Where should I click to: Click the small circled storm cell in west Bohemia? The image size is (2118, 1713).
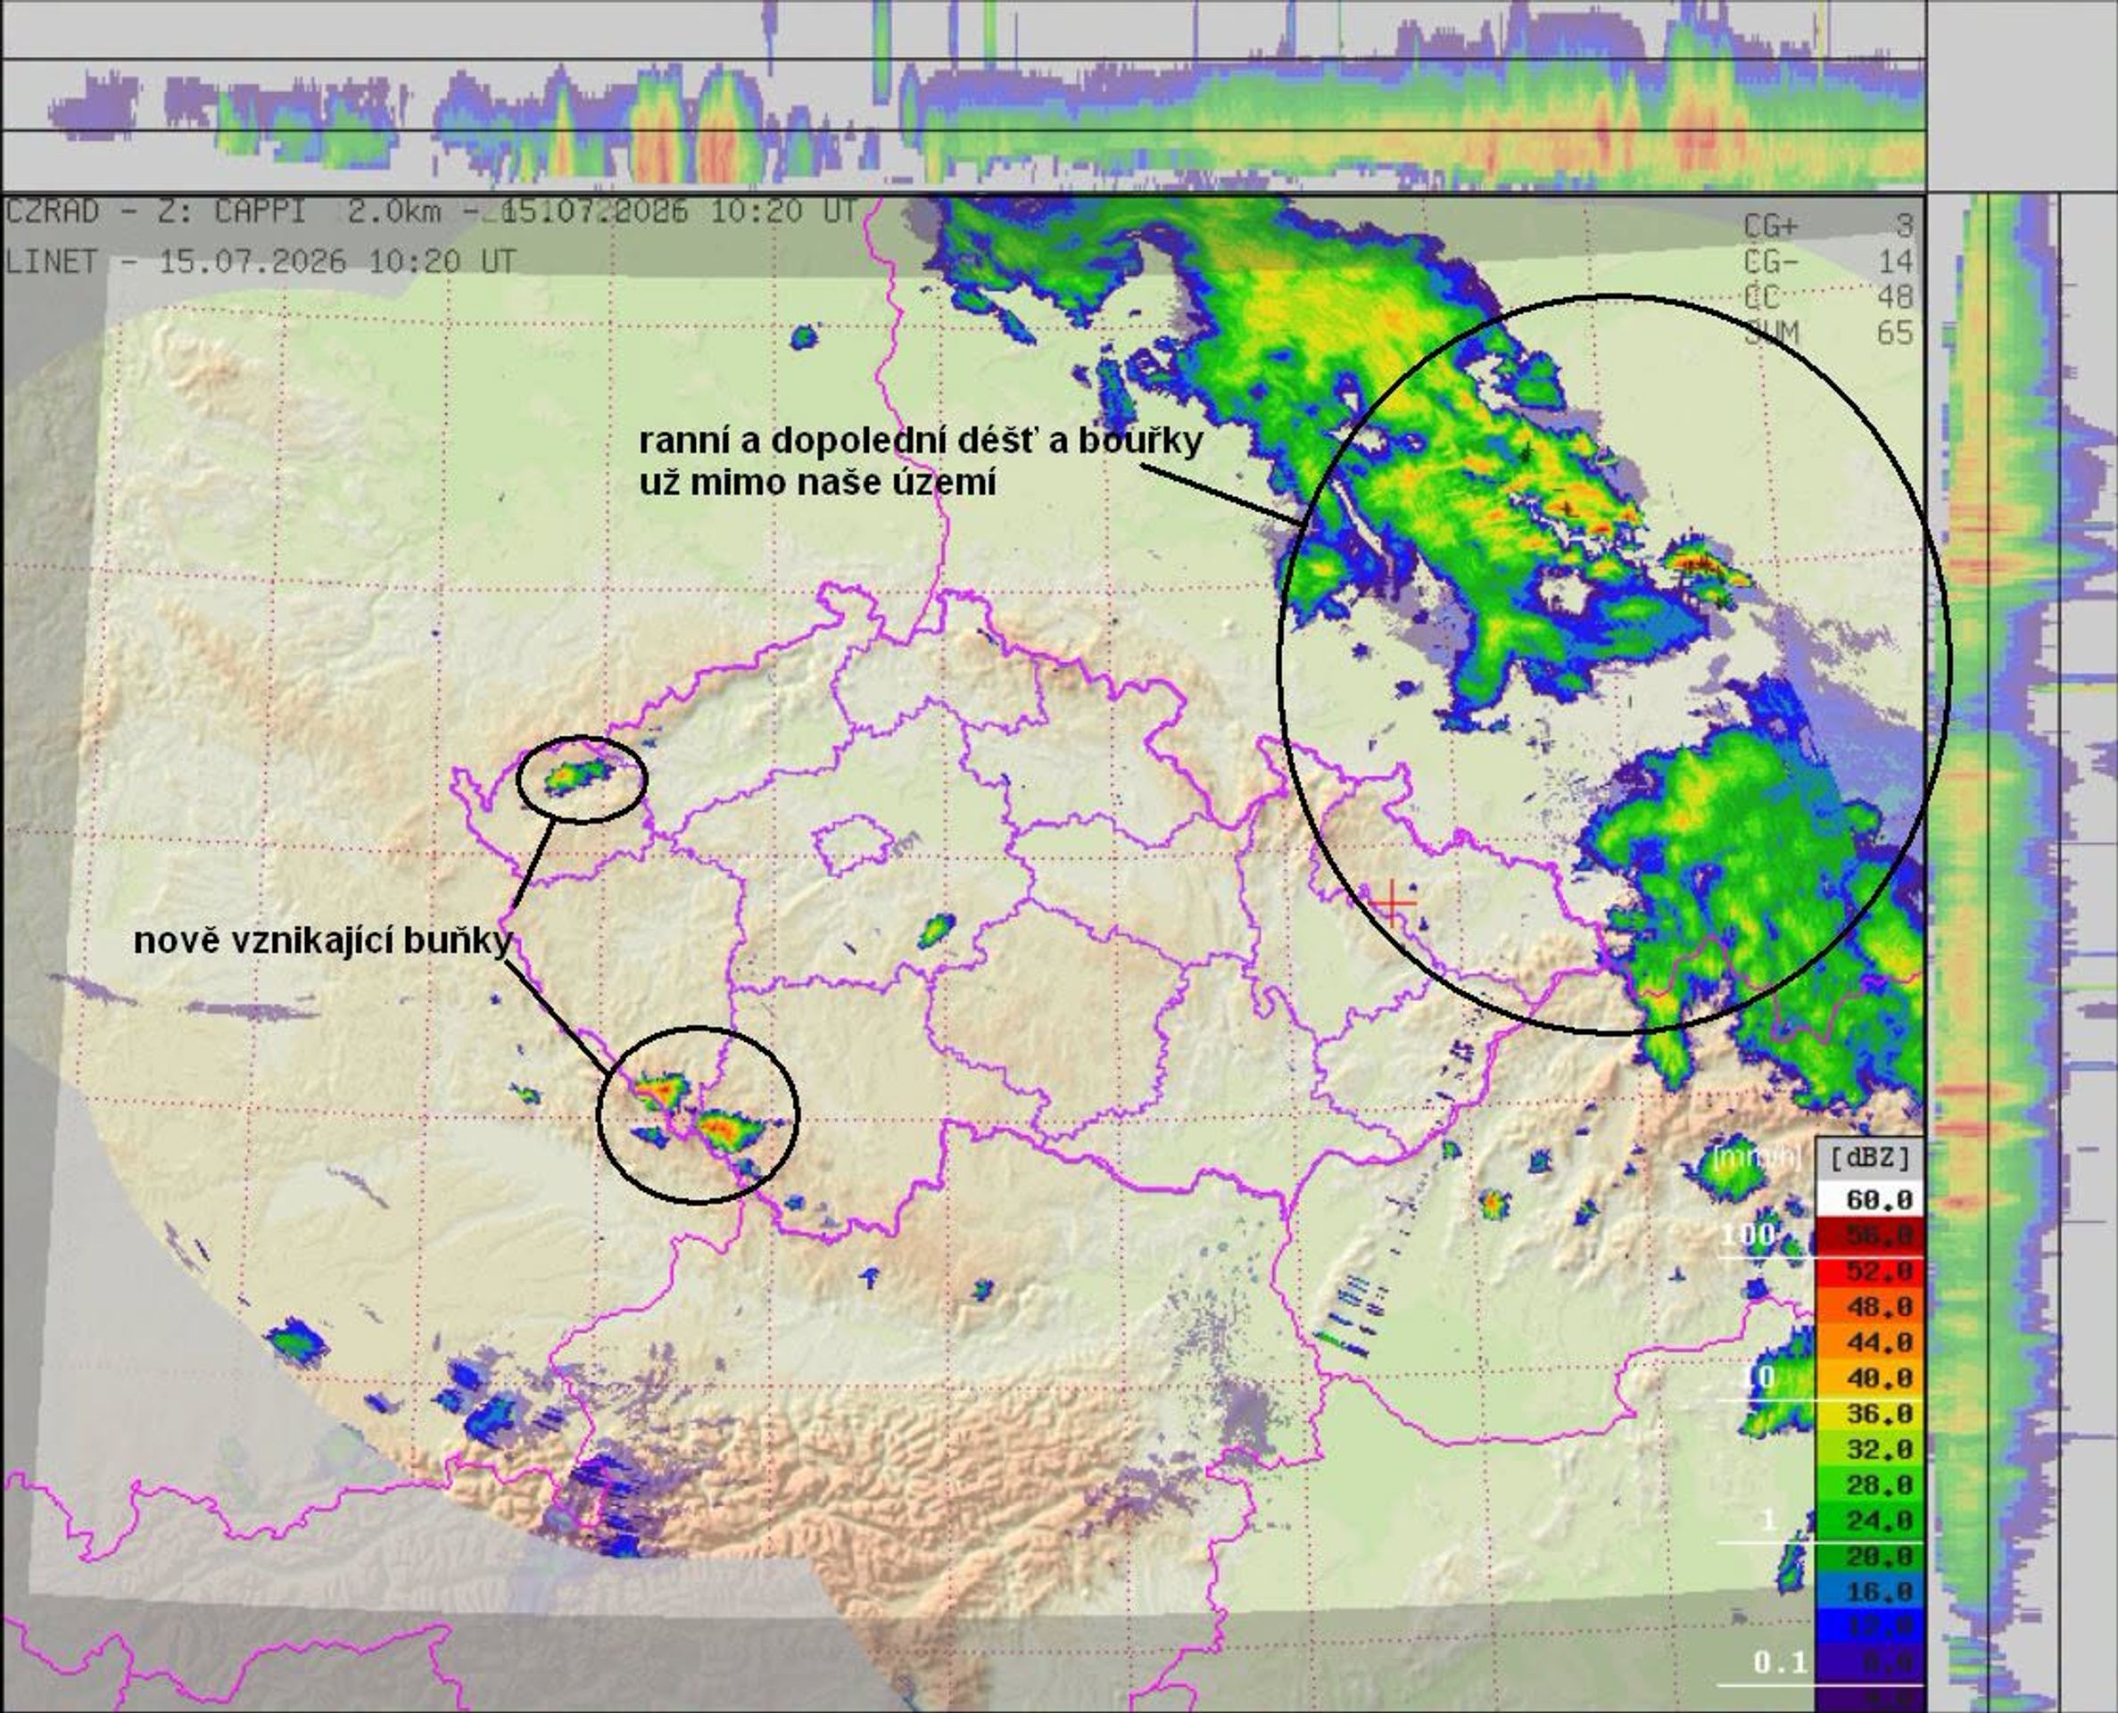pyautogui.click(x=582, y=780)
